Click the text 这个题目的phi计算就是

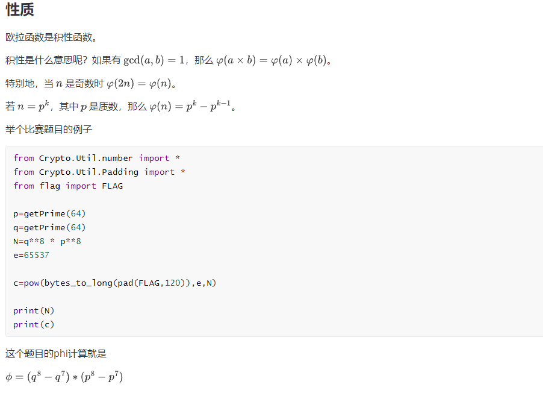pos(56,354)
